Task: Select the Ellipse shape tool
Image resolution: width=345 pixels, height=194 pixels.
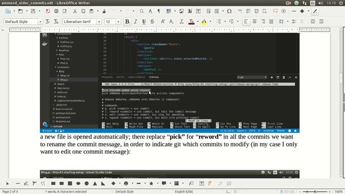Action: click(78, 183)
